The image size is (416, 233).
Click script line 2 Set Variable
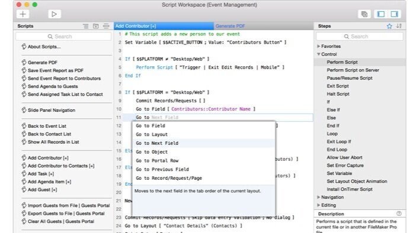click(206, 43)
